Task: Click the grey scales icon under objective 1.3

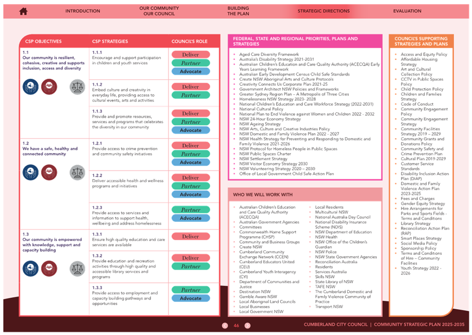Action: pos(77,269)
